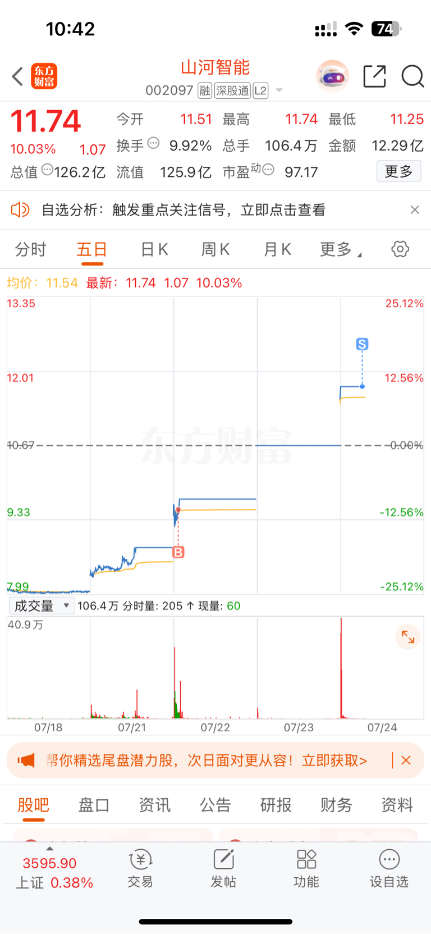Expand the stock code dropdown arrow
The width and height of the screenshot is (431, 934).
(x=279, y=90)
